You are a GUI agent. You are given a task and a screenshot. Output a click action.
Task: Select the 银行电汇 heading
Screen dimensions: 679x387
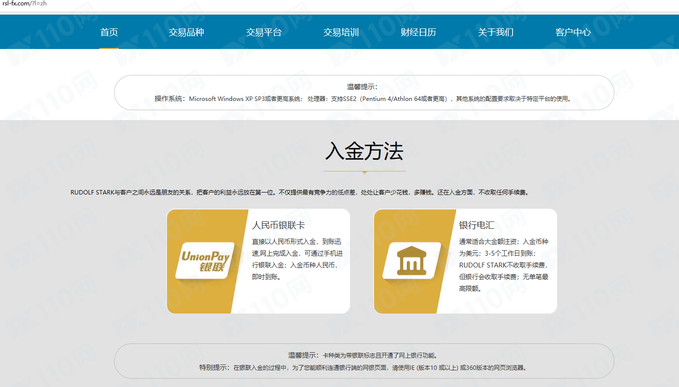[477, 225]
